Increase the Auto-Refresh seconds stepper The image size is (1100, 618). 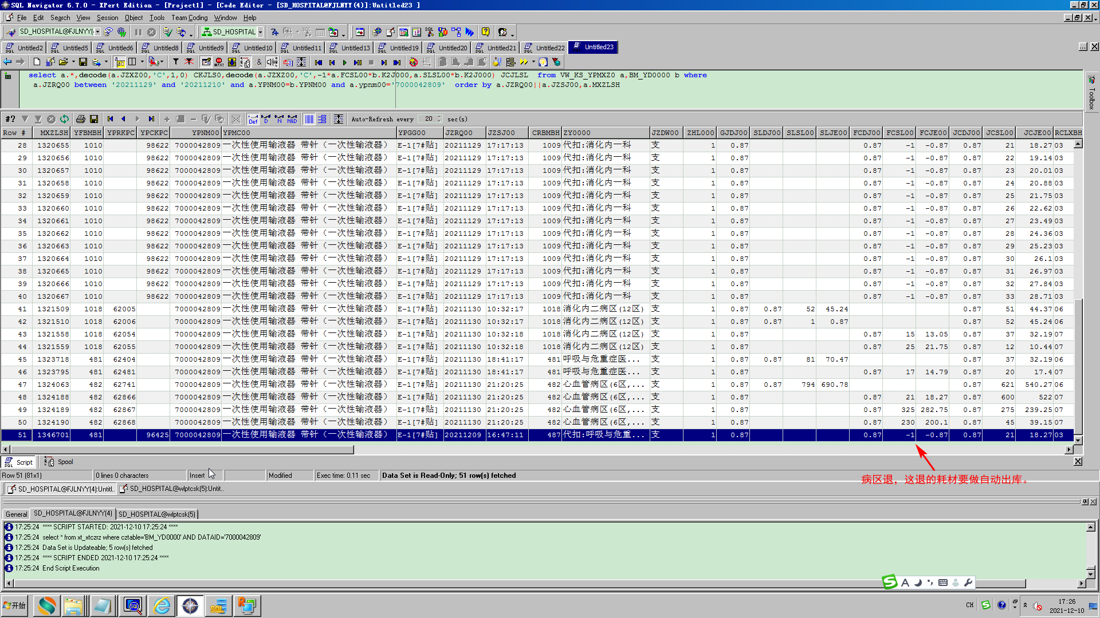pyautogui.click(x=439, y=117)
